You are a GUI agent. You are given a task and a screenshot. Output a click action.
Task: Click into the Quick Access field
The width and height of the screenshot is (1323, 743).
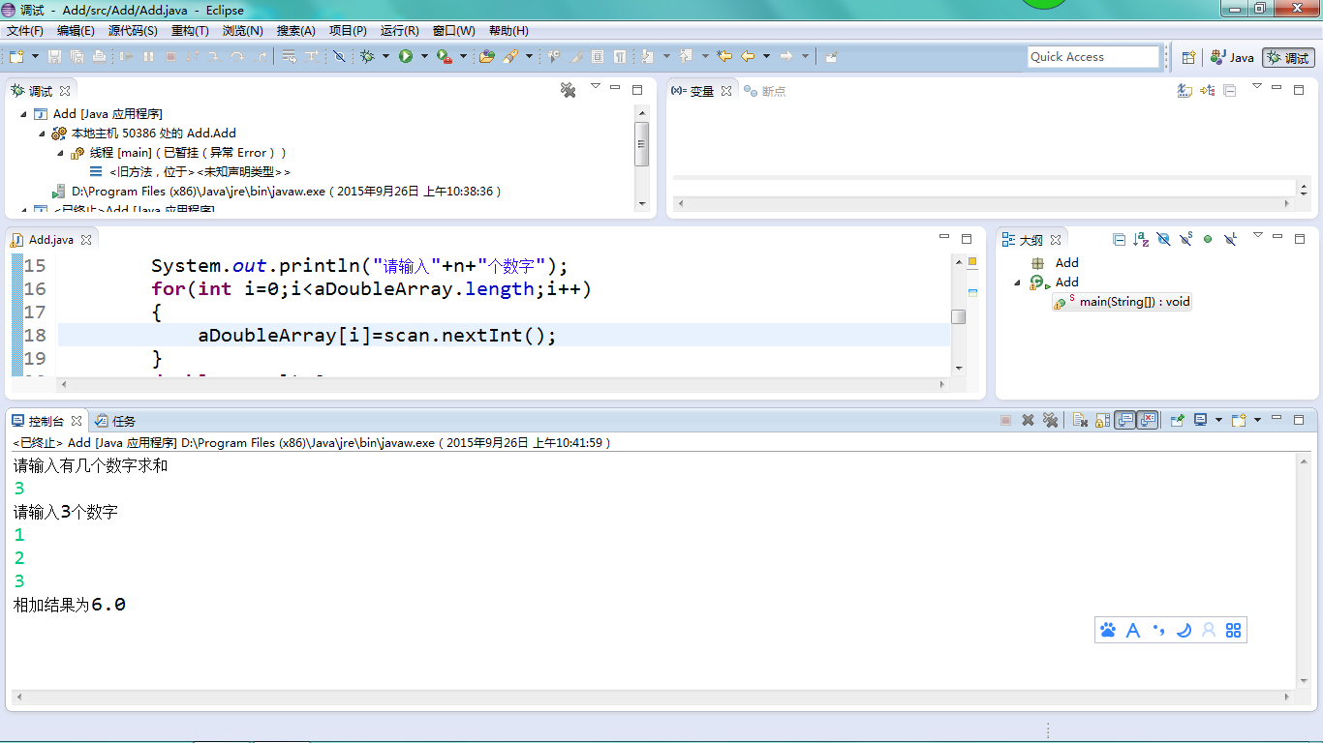tap(1093, 57)
